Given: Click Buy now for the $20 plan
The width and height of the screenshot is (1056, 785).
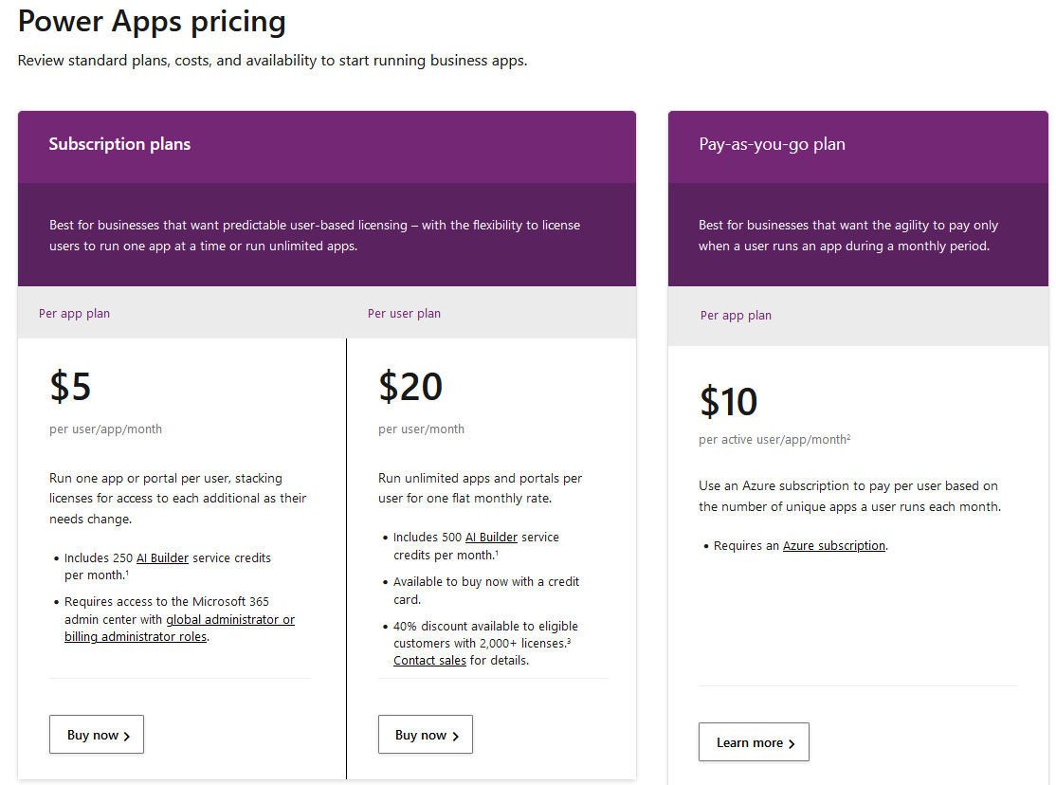Looking at the screenshot, I should (x=425, y=735).
